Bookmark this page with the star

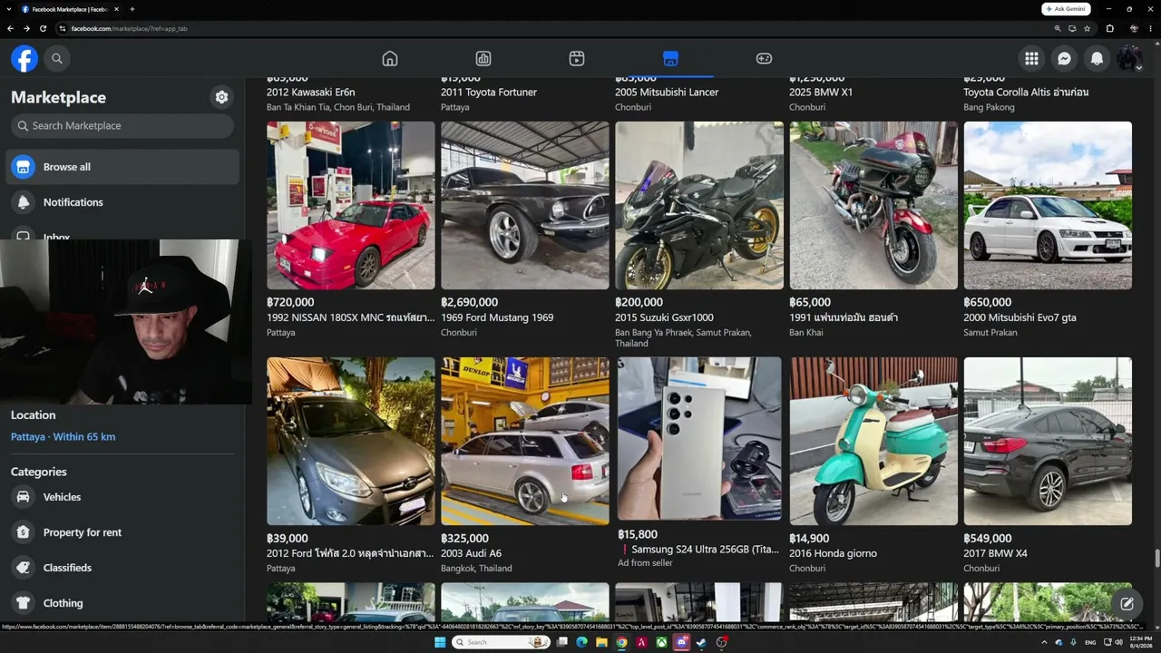(x=1087, y=28)
